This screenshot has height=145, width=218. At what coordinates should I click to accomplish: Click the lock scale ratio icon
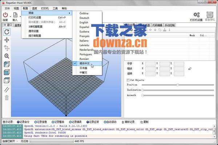(x=190, y=69)
